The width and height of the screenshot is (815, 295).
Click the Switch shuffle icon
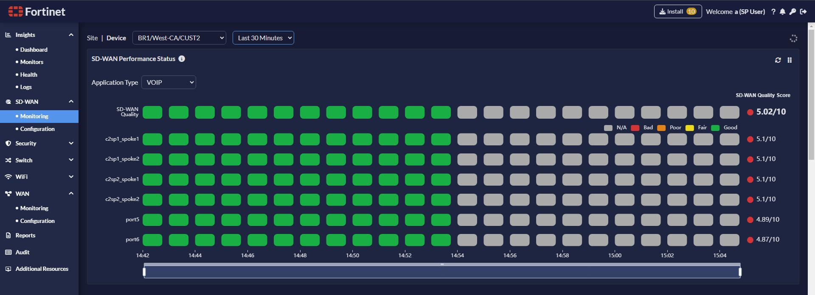(8, 160)
